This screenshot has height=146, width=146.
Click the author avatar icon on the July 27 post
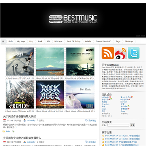tap(24, 120)
